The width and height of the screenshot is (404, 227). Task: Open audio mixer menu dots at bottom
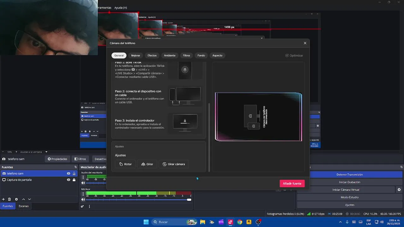point(89,207)
